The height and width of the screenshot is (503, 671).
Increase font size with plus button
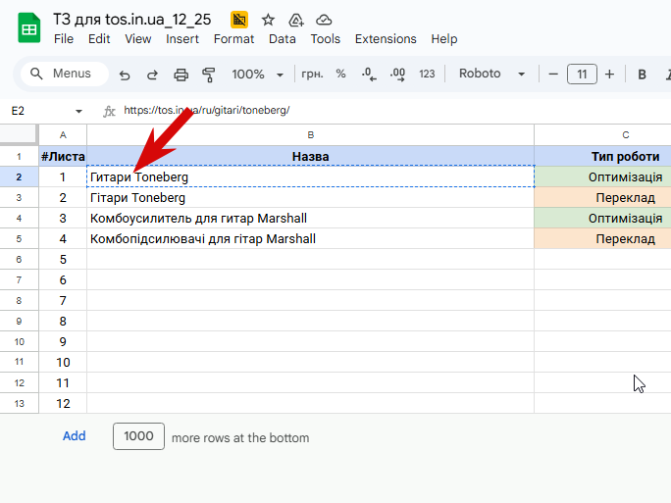[x=609, y=75]
